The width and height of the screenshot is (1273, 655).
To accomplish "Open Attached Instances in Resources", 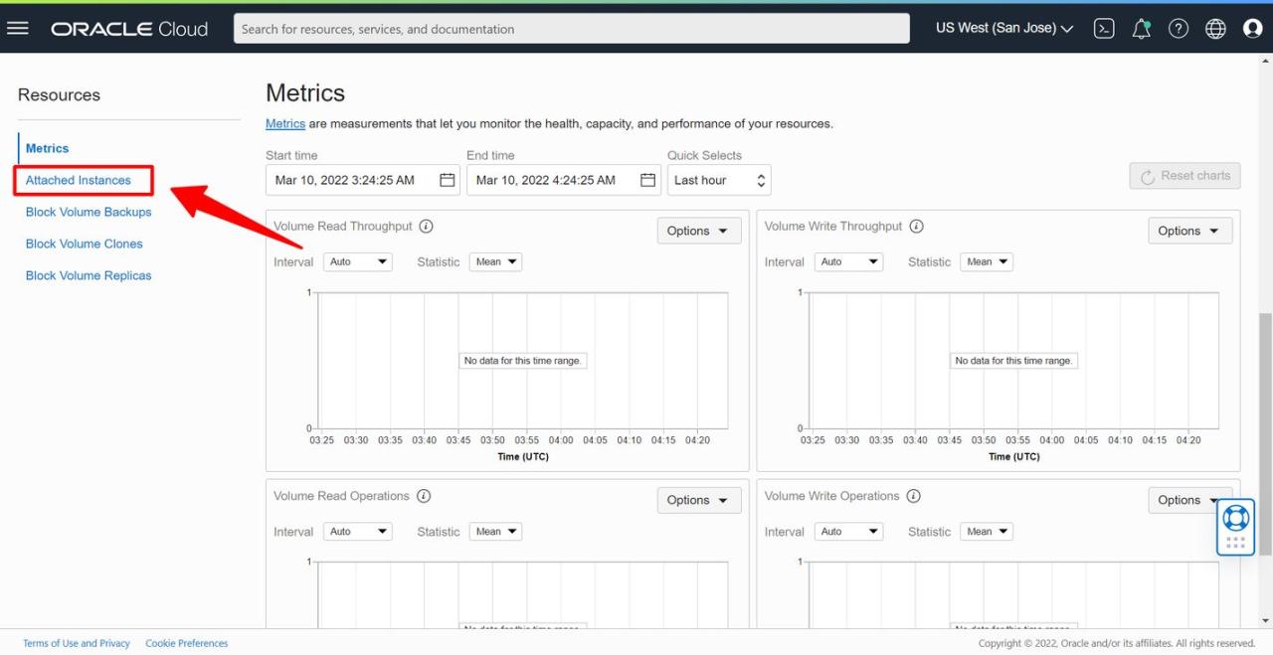I will [x=79, y=180].
